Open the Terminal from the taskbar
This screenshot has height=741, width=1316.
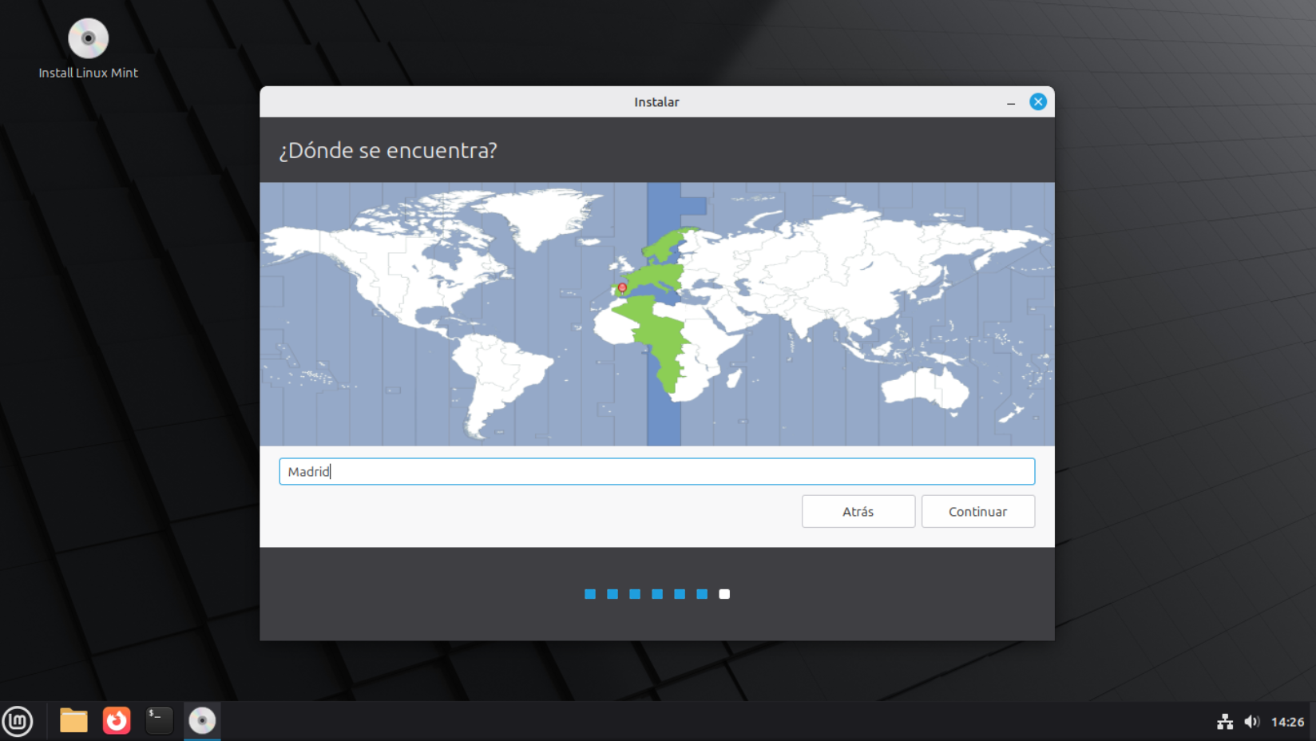(159, 720)
